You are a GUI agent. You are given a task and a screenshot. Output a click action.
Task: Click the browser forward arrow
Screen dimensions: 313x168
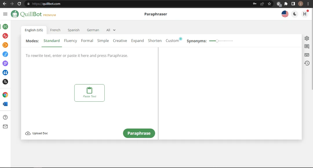click(x=12, y=3)
